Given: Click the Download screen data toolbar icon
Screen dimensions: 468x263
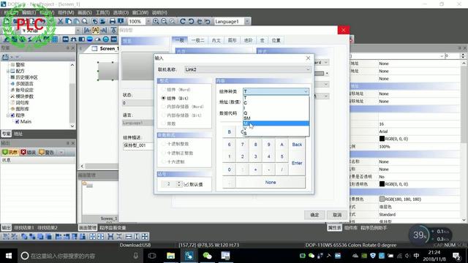Looking at the screenshot, I should [x=121, y=21].
